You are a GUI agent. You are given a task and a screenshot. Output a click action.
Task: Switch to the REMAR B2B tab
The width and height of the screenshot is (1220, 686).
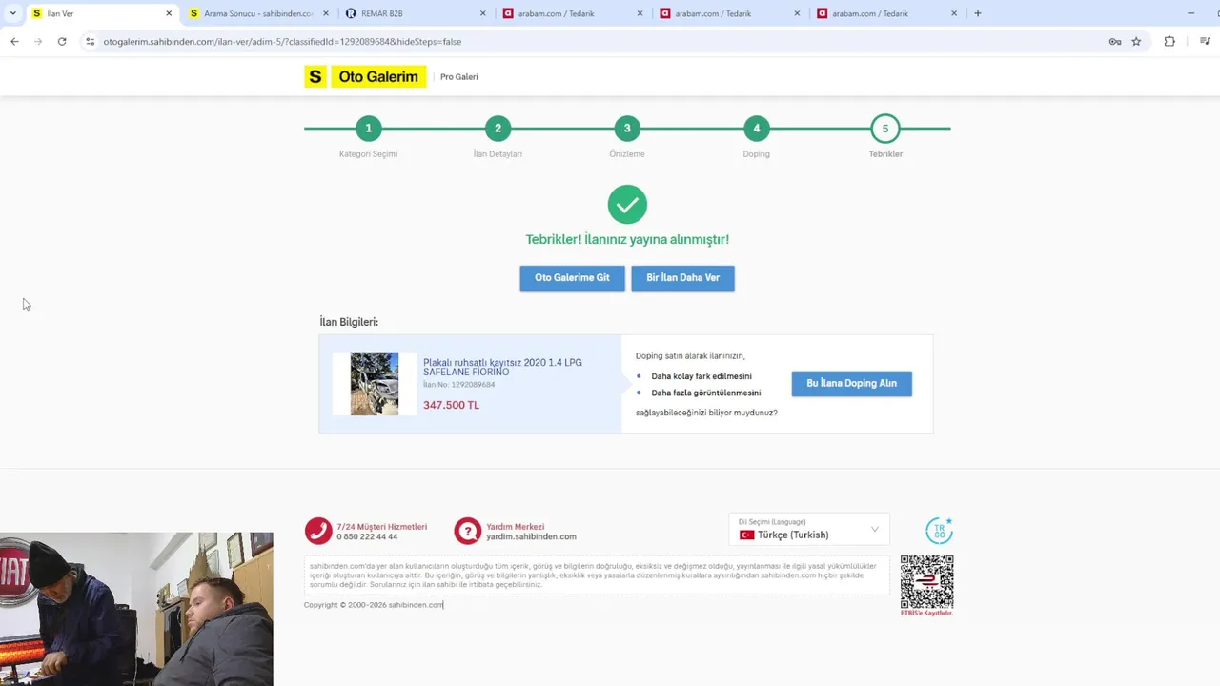coord(415,13)
